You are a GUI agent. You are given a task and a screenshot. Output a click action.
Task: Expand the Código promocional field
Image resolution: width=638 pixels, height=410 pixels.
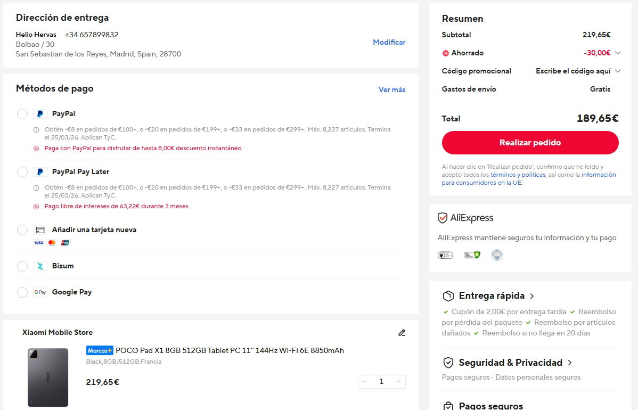point(618,71)
